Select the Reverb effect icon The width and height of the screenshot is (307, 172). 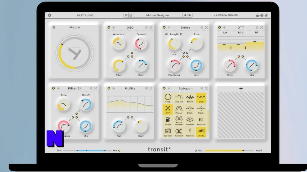190,121
